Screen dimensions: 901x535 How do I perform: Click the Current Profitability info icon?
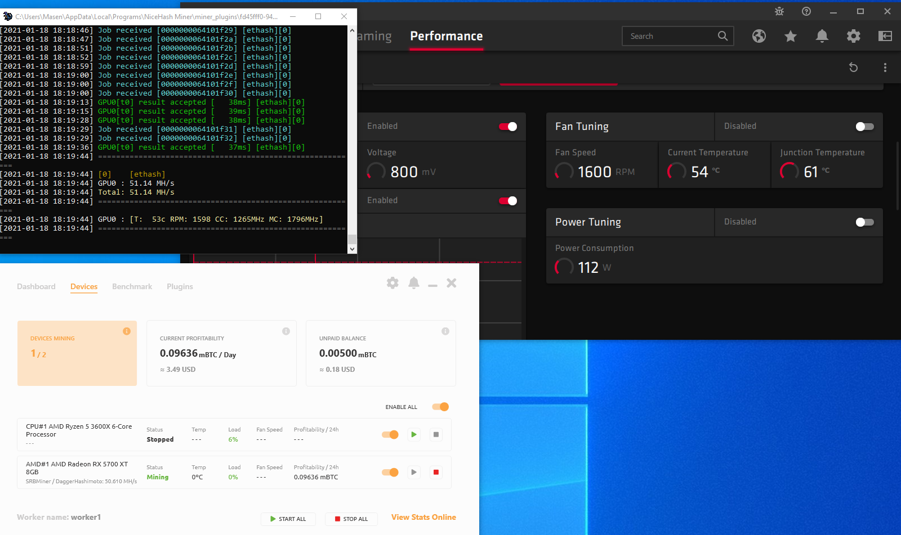pyautogui.click(x=286, y=331)
